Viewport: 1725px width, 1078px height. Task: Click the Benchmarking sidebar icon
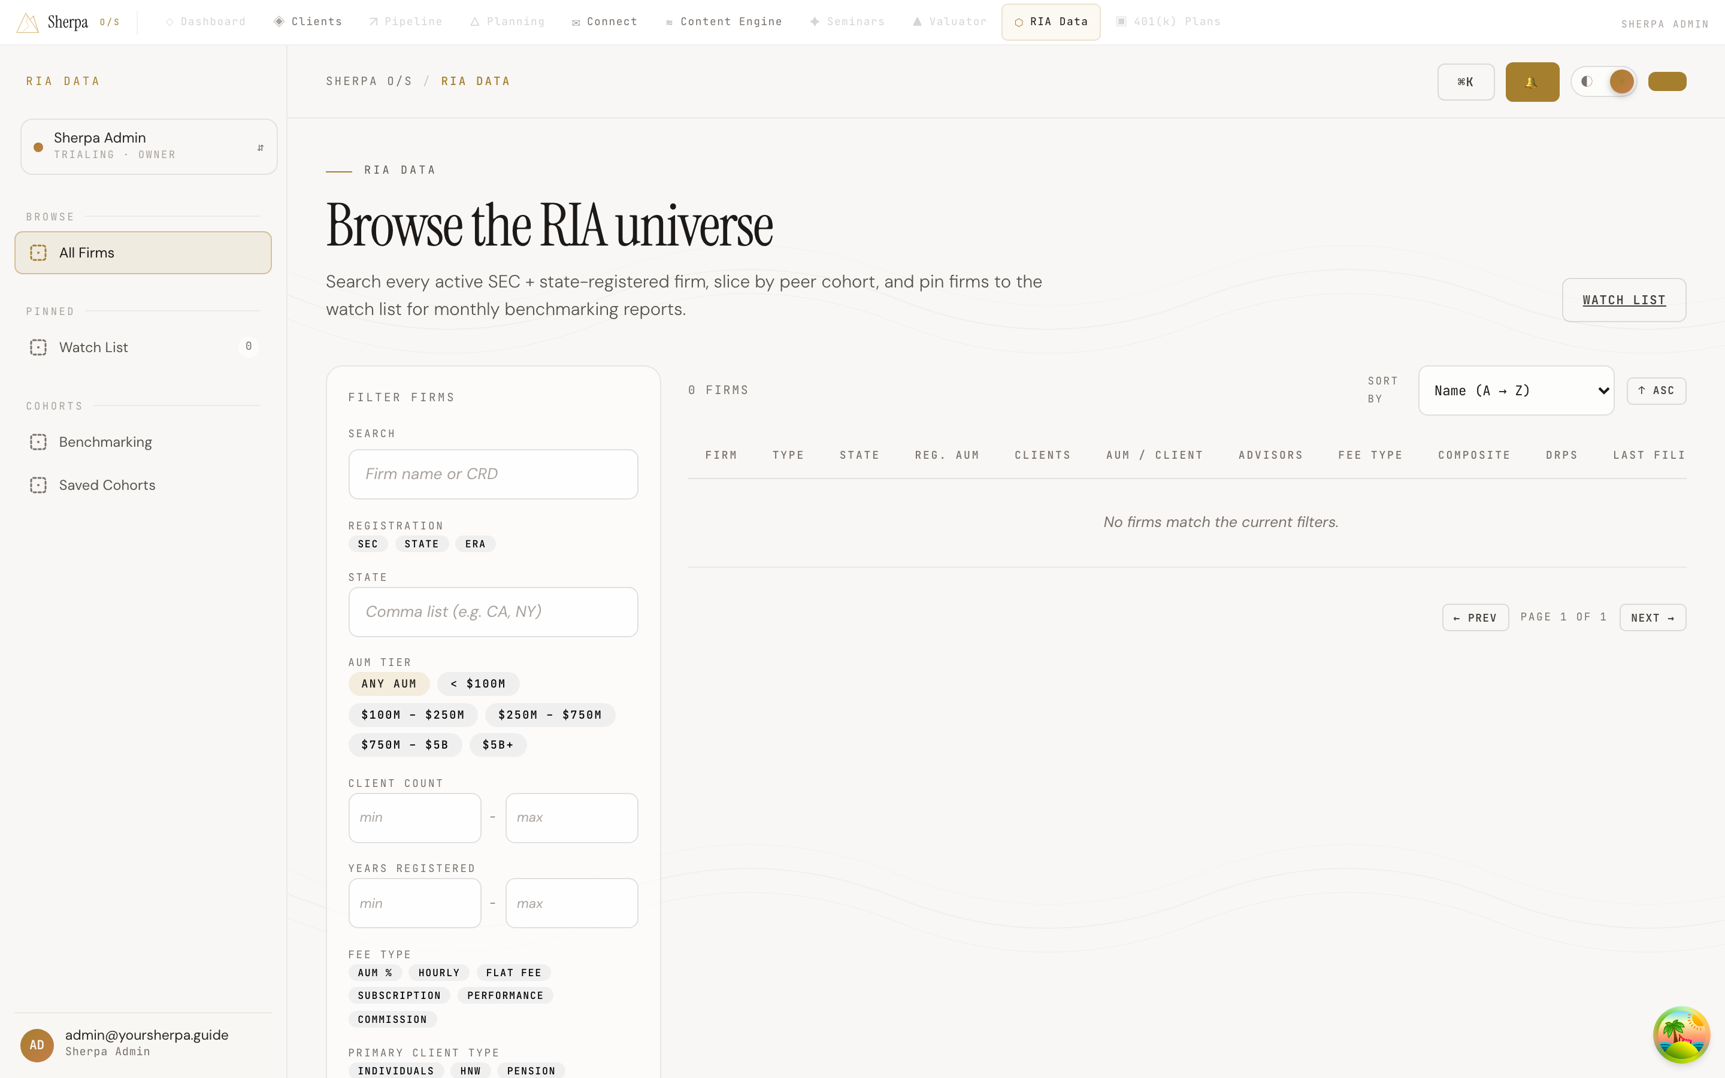click(38, 442)
